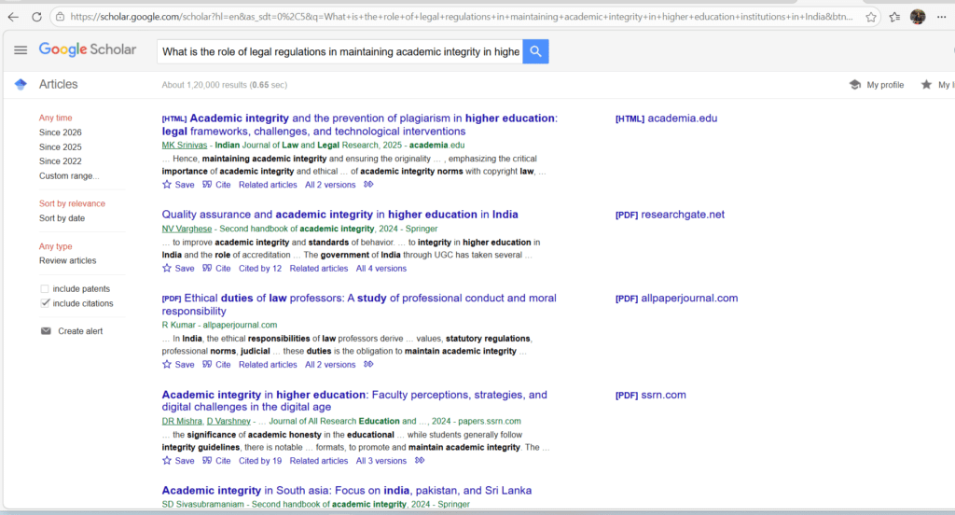Save the MK Srinivas article
The width and height of the screenshot is (955, 515).
coord(178,185)
